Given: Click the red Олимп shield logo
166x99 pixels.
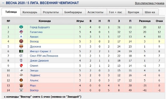Looking at the screenshot, I should [21, 66].
